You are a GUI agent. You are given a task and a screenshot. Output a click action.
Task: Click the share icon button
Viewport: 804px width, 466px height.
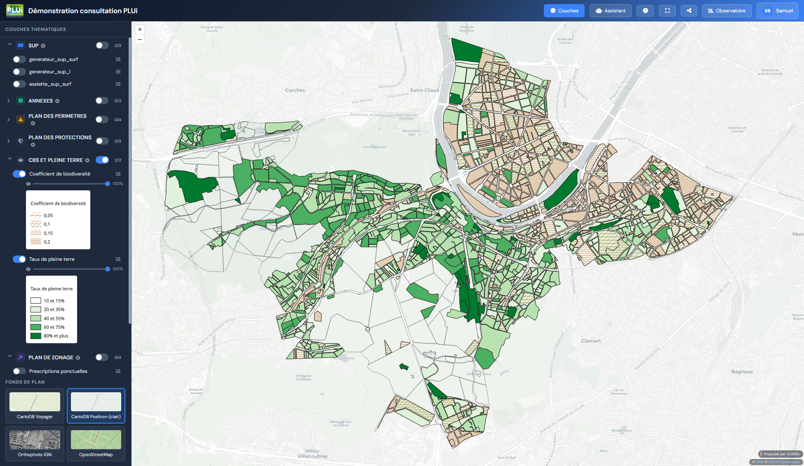tap(689, 11)
